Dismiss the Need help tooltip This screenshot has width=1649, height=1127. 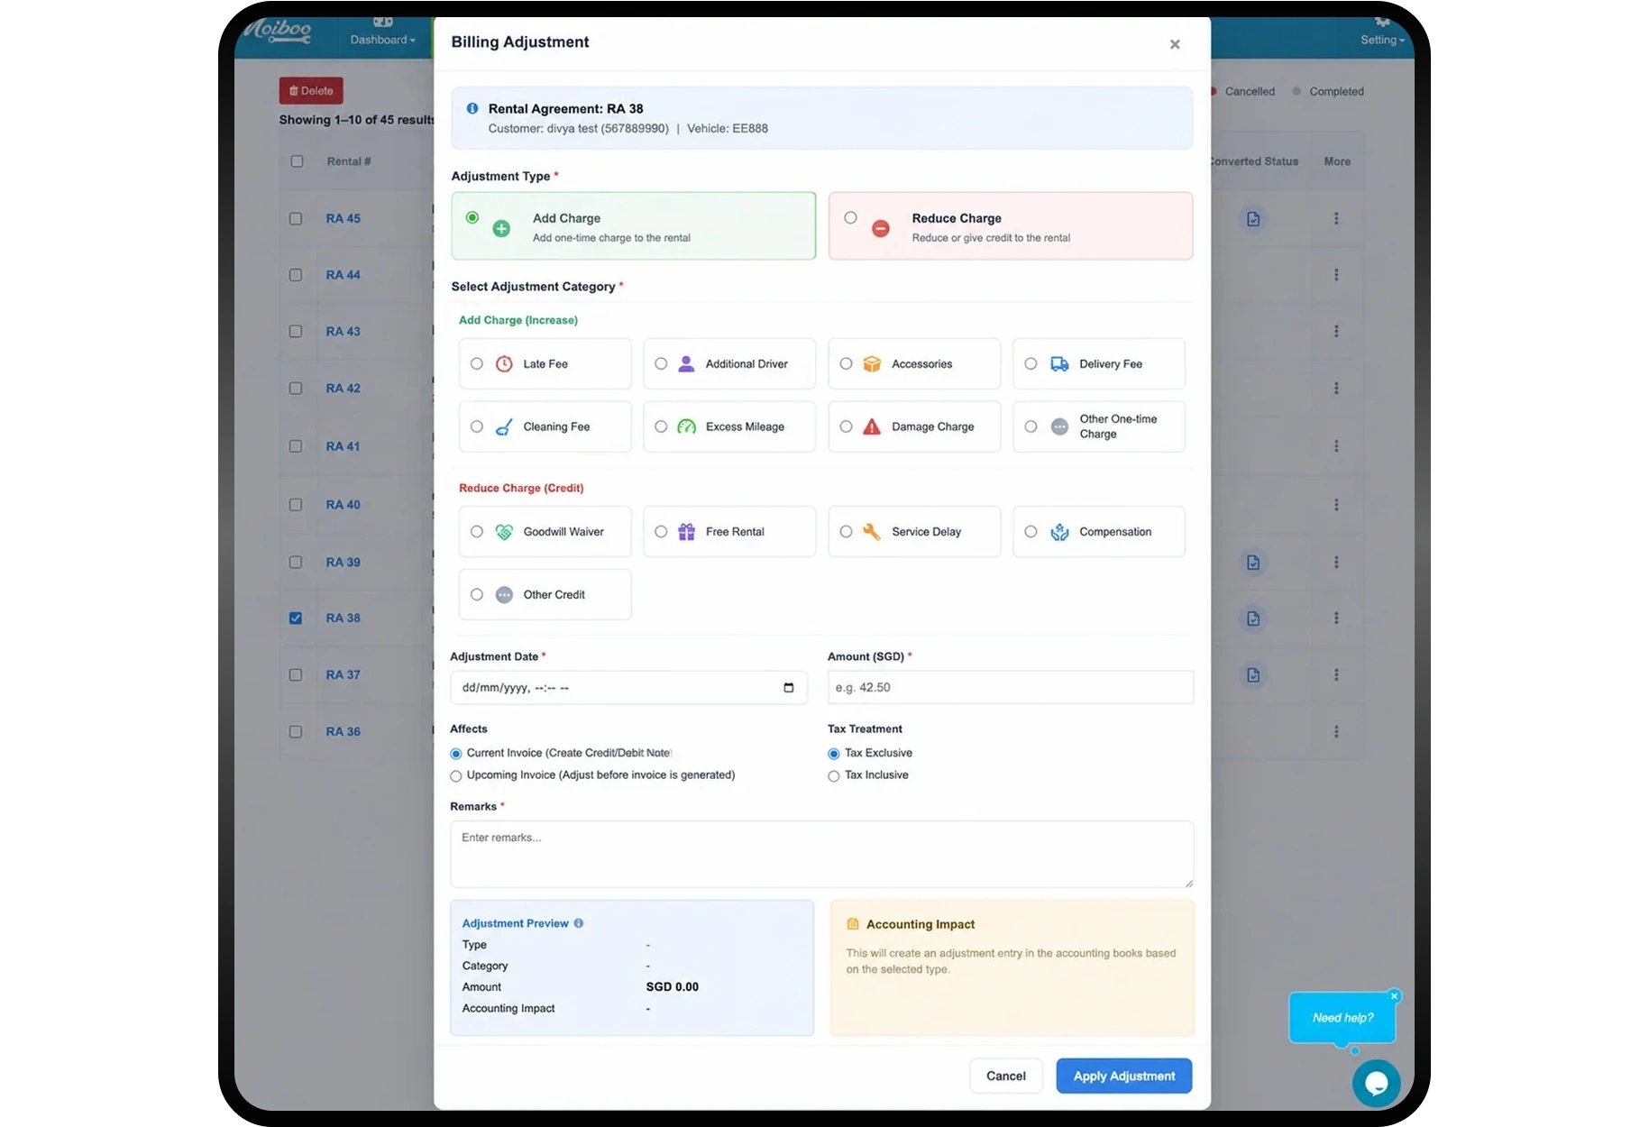[1395, 996]
